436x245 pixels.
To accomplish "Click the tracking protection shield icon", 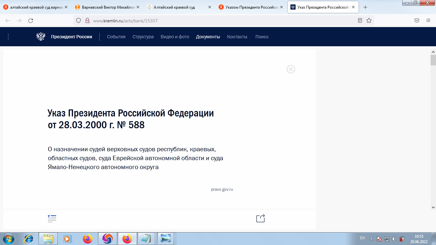I will (79, 20).
